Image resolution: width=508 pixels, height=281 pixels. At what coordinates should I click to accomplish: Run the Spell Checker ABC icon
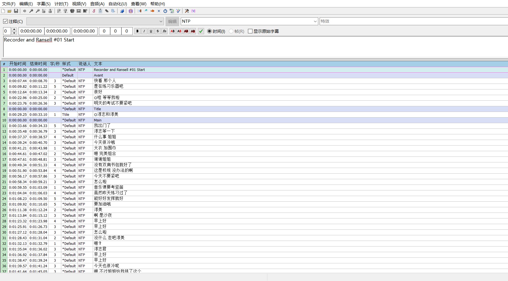pyautogui.click(x=178, y=11)
